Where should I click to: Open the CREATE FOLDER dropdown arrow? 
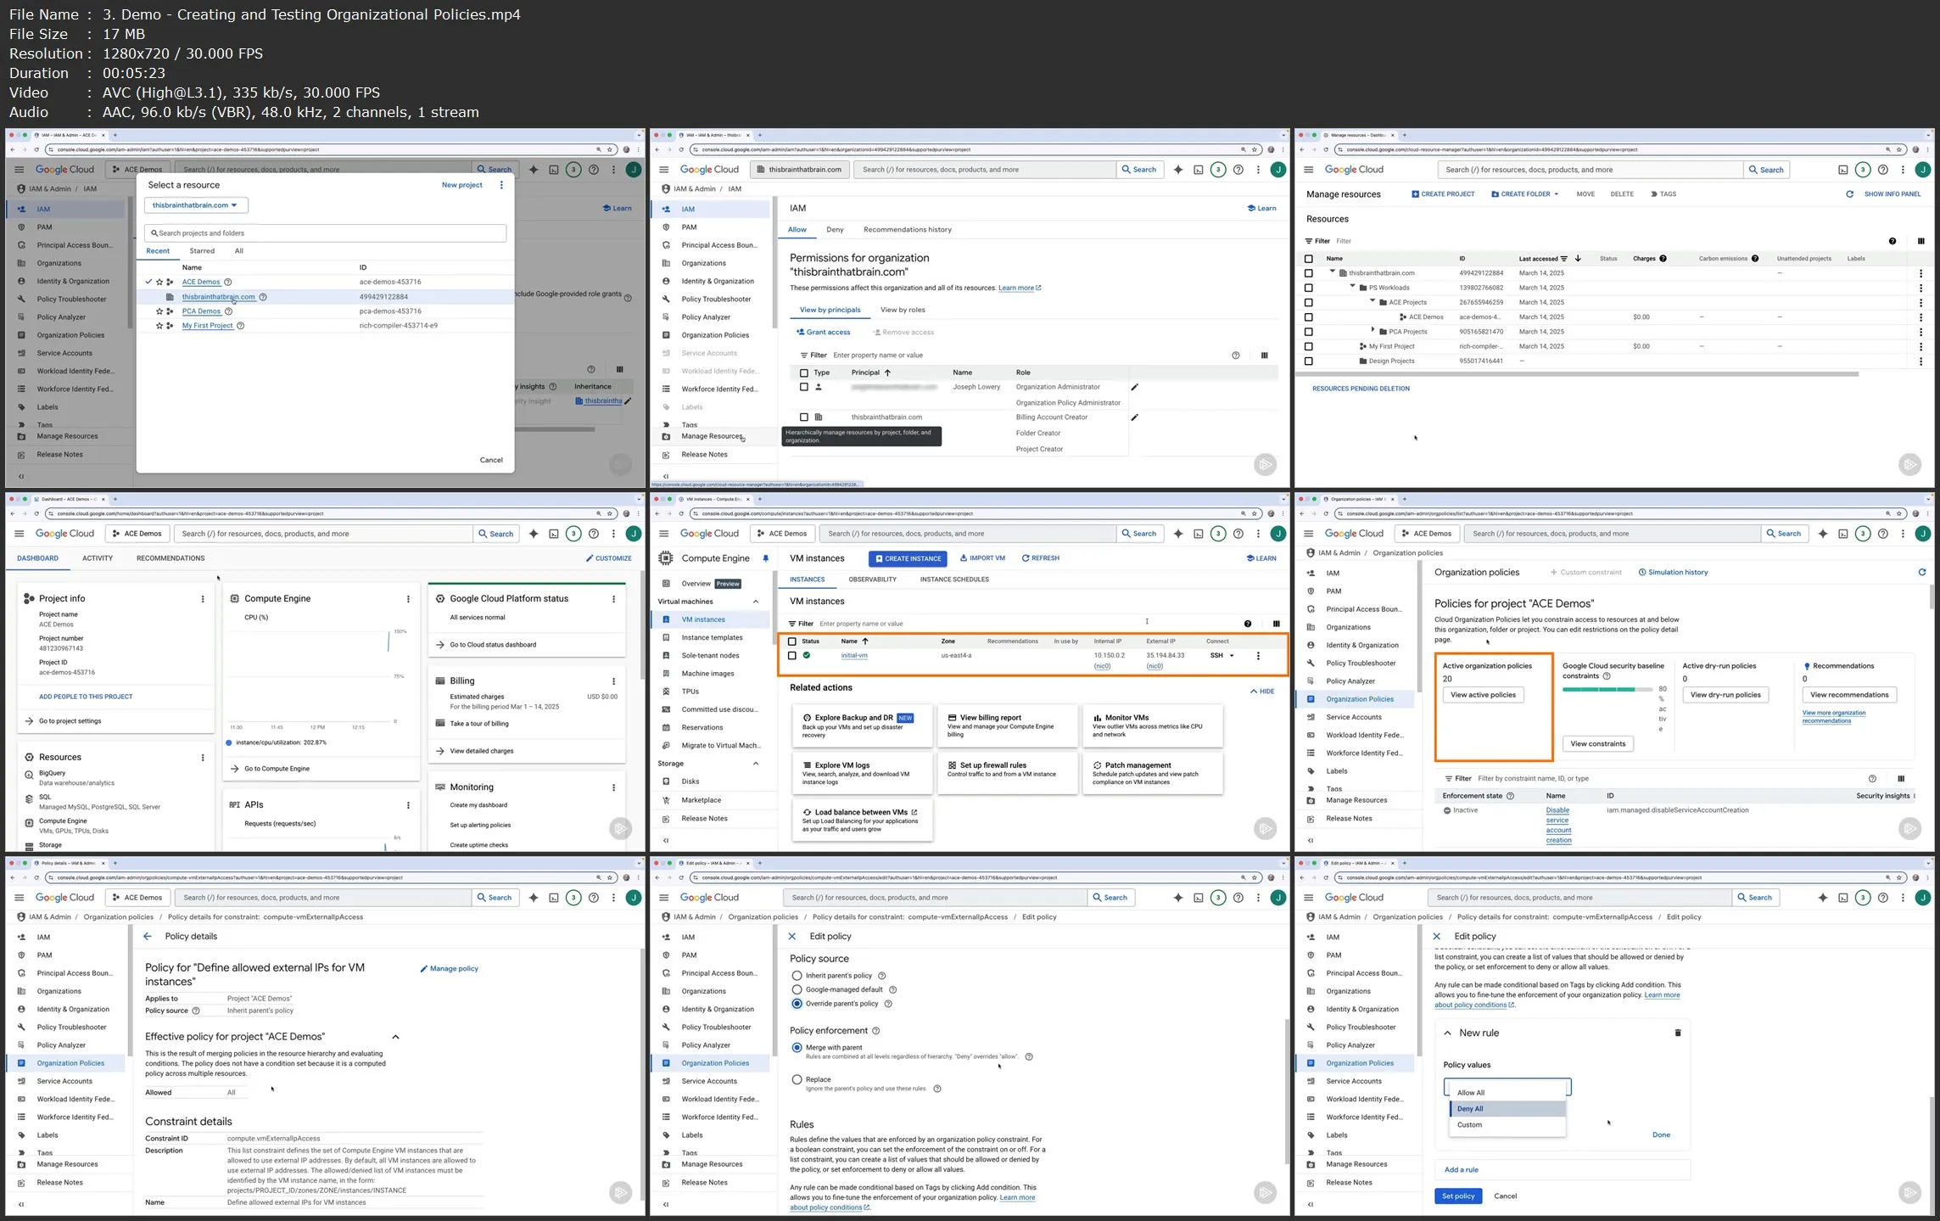(1556, 194)
